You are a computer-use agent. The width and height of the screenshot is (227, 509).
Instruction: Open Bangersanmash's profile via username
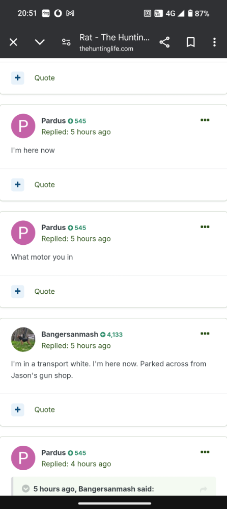(x=70, y=335)
